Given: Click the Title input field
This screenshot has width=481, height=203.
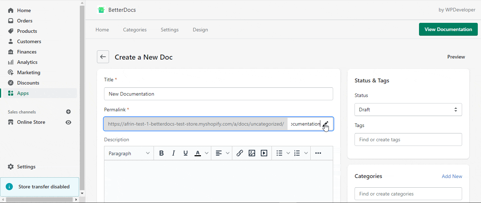Looking at the screenshot, I should tap(218, 94).
